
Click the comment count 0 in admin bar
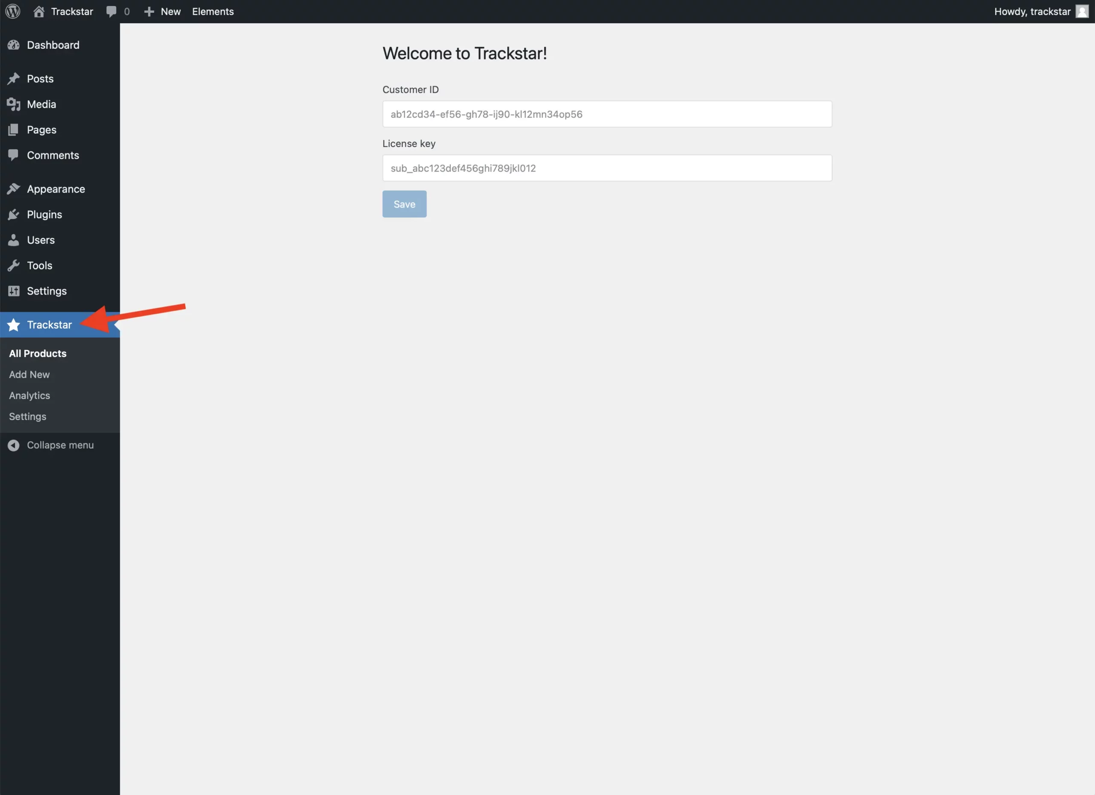point(127,12)
